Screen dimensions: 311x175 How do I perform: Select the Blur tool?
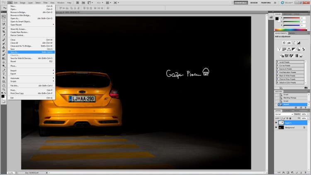(x=4, y=62)
